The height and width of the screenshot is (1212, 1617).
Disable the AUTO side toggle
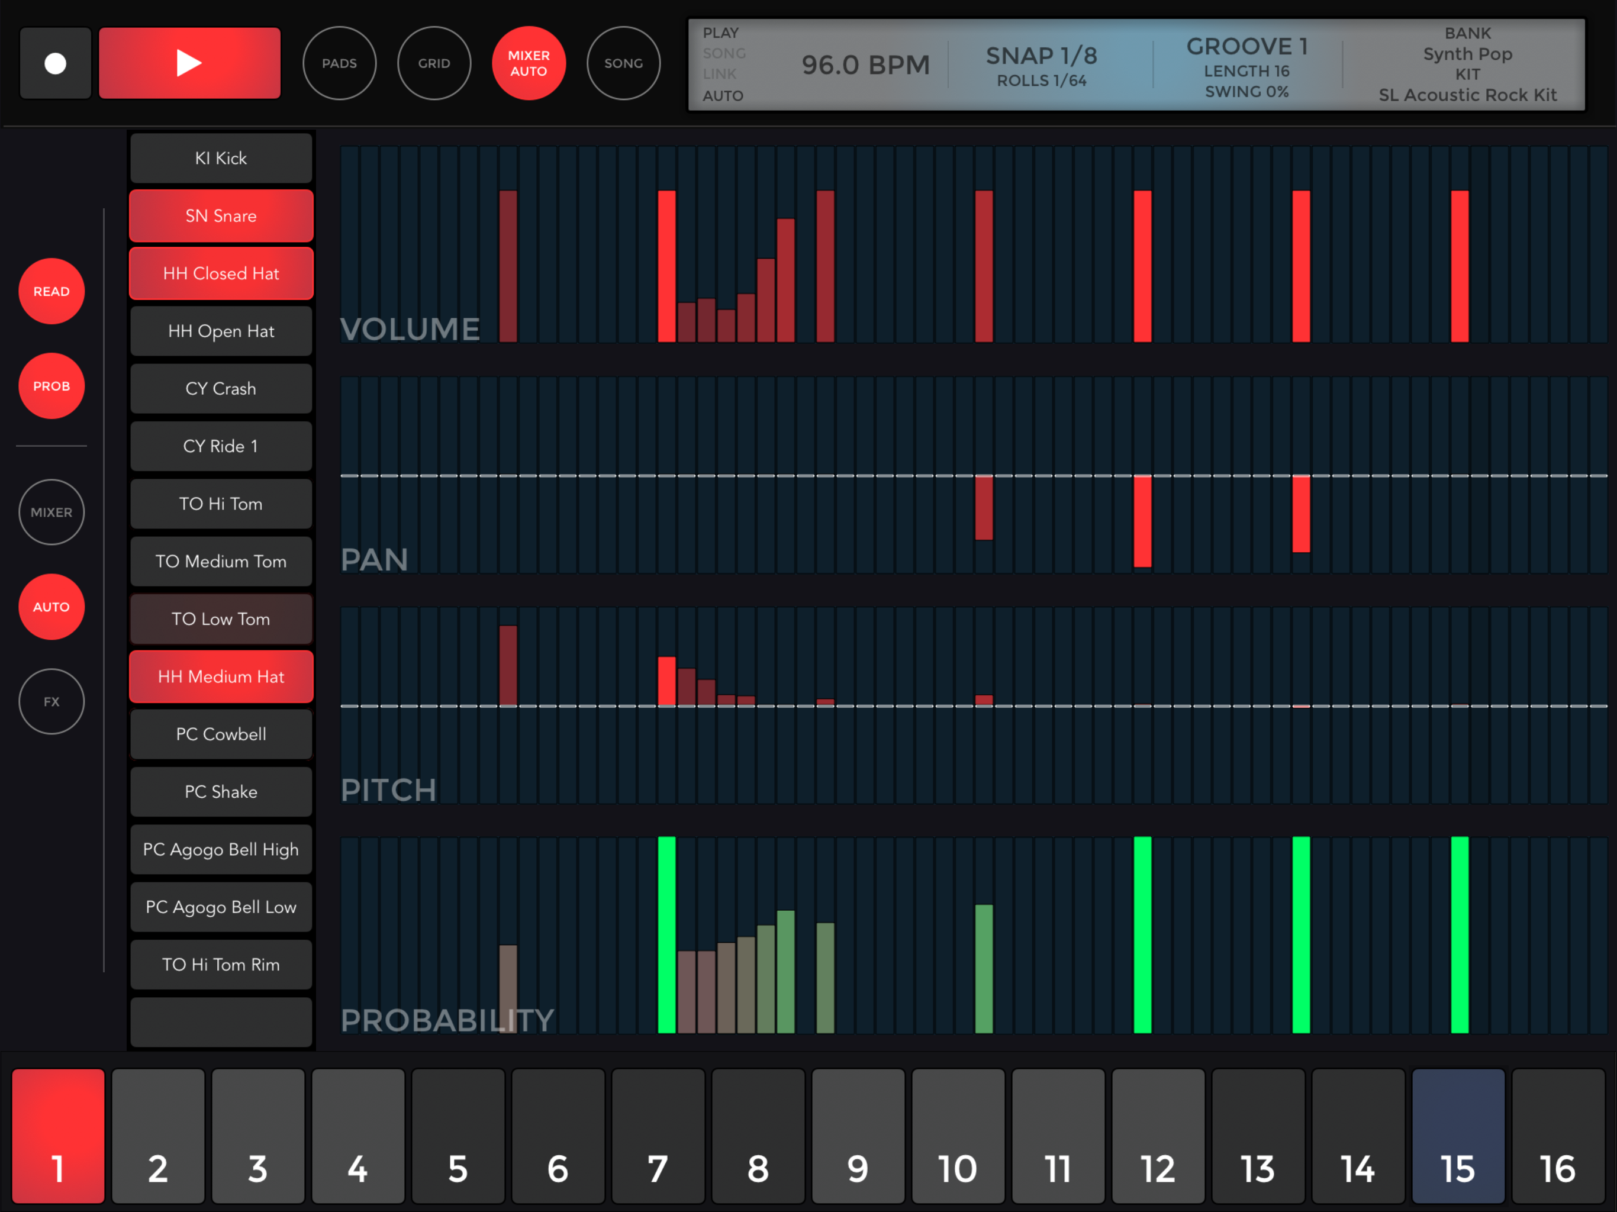coord(51,606)
